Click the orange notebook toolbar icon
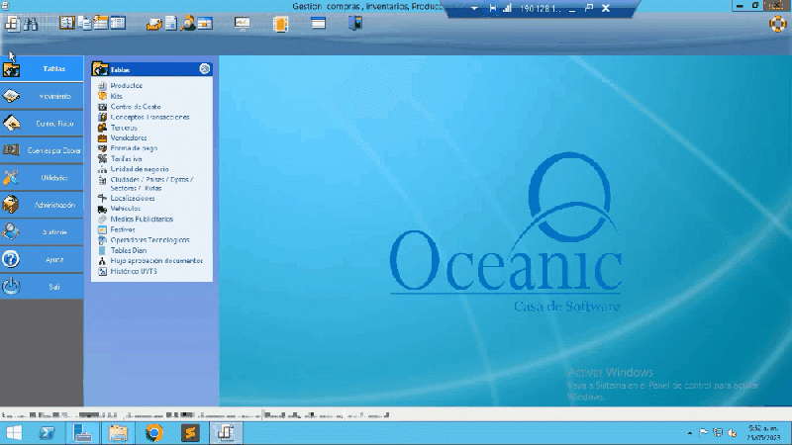This screenshot has width=792, height=445. point(280,24)
